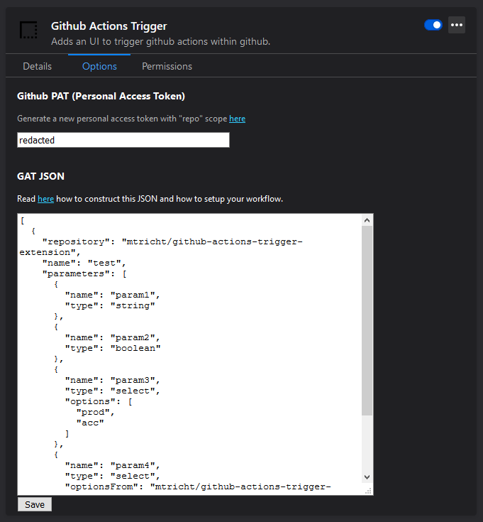Click the "name": "param1" line
This screenshot has height=522, width=483.
112,295
